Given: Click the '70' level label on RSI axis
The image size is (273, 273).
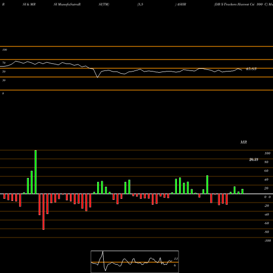Looking at the screenshot, I should pos(4,63).
